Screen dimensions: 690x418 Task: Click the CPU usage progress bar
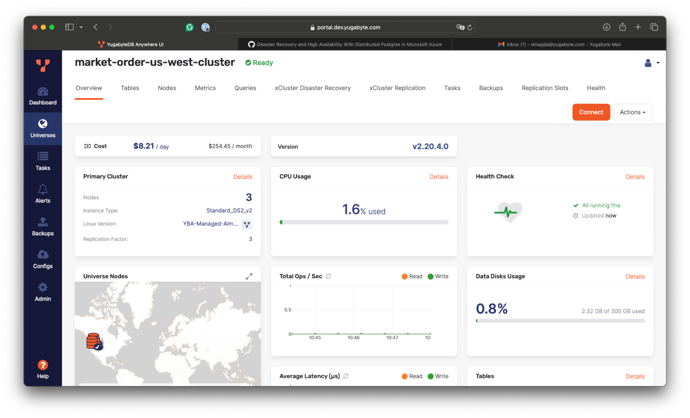point(364,222)
